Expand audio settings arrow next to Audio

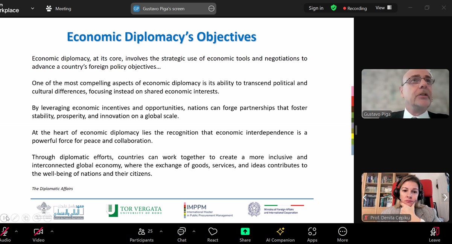(x=16, y=231)
